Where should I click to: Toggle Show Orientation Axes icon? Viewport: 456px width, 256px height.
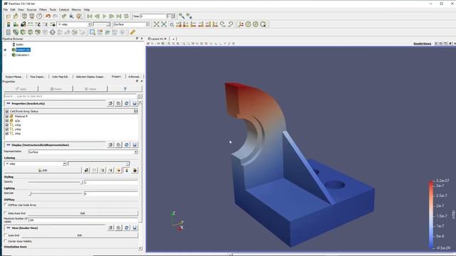[x=241, y=24]
